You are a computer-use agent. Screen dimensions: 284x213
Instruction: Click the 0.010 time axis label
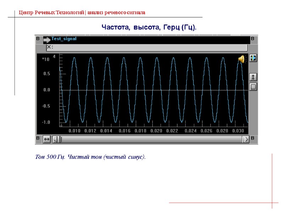pos(74,131)
